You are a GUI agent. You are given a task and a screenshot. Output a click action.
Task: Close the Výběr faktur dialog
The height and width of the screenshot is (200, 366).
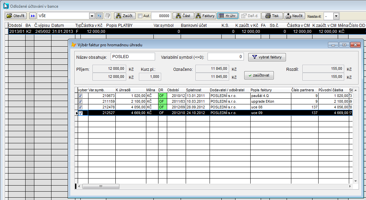tap(355, 45)
